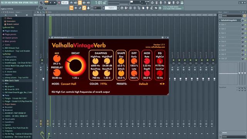The width and height of the screenshot is (247, 139).
Task: Toggle step editing mode icon
Action: point(80,8)
